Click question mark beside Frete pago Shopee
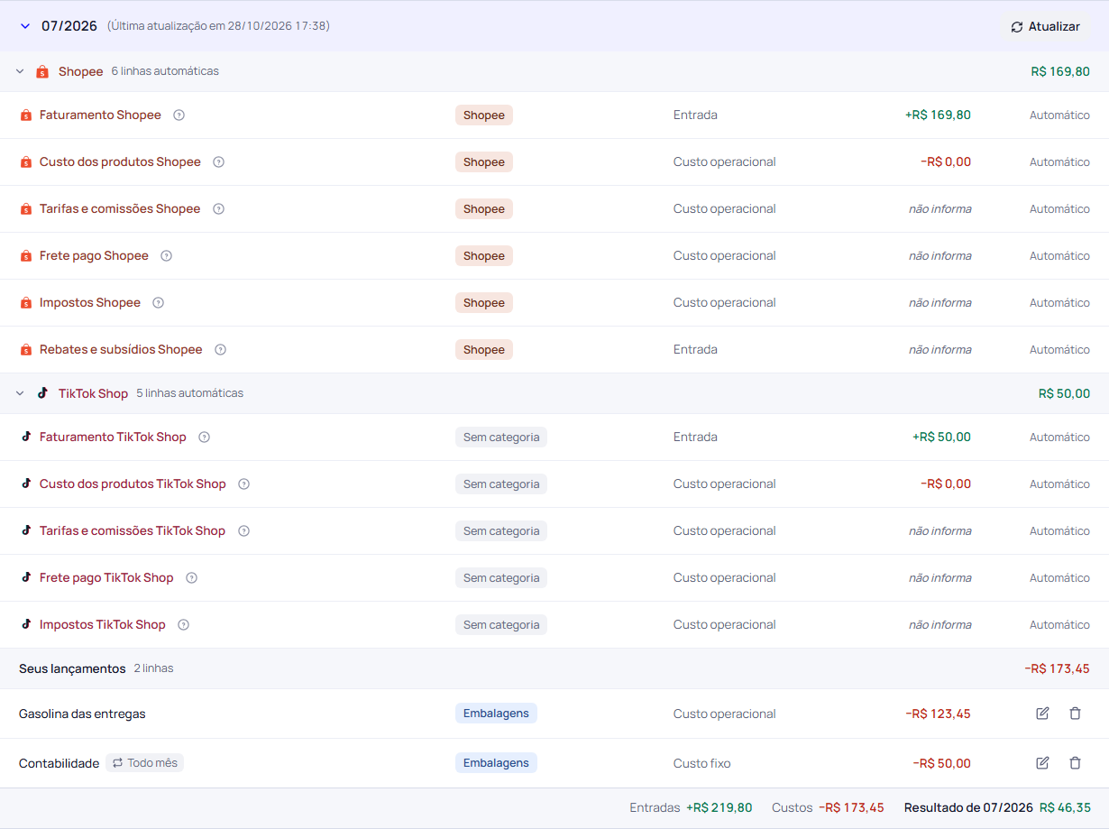 tap(166, 255)
